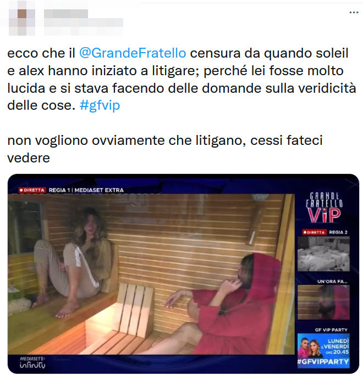363x377 pixels.
Task: Open the @GrandeFratello mention link
Action: 133,53
